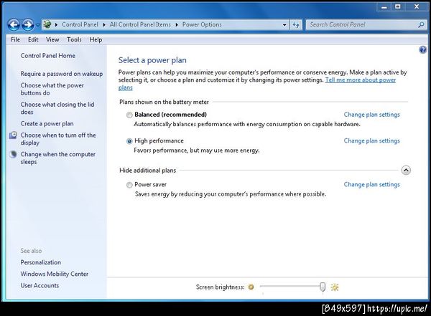Open Personalization under See also

(x=41, y=262)
